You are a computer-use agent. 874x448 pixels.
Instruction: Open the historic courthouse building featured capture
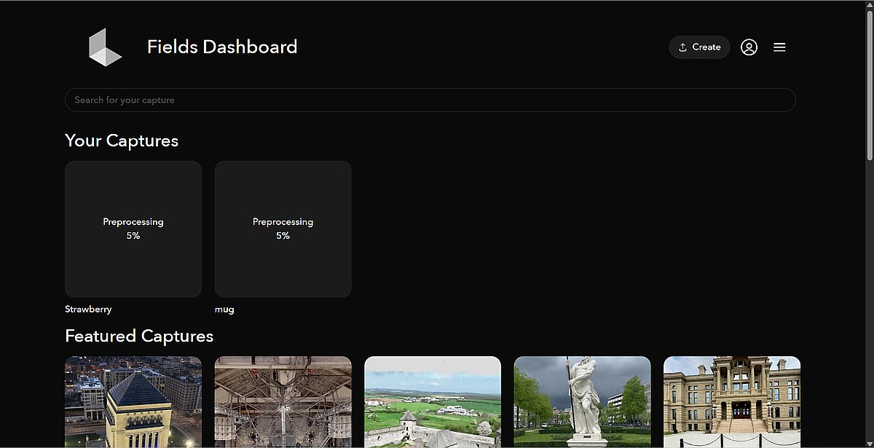click(x=732, y=401)
